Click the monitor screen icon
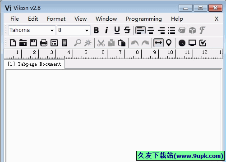Image resolution: width=226 pixels, height=162 pixels. (x=192, y=43)
